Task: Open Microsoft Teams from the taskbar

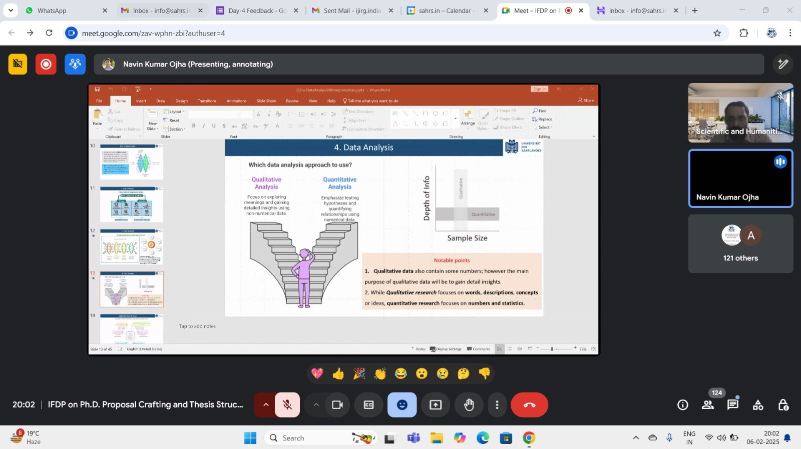Action: (x=414, y=438)
